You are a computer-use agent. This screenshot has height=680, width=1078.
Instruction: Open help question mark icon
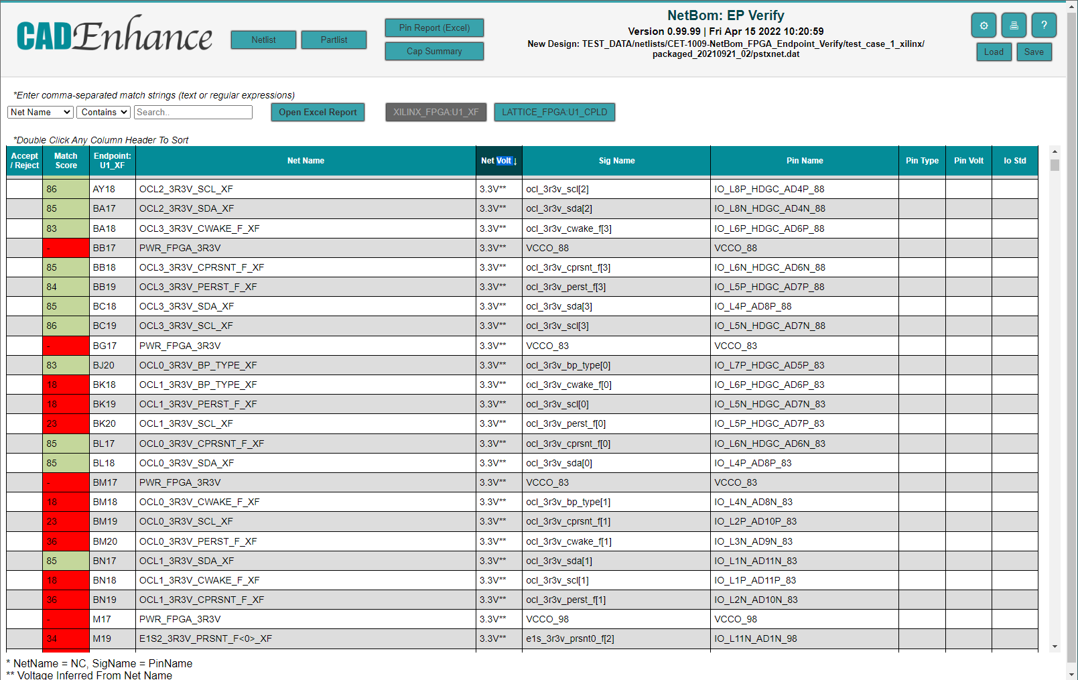pyautogui.click(x=1044, y=25)
